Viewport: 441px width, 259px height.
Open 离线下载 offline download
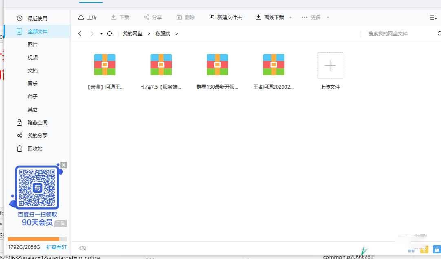[270, 17]
